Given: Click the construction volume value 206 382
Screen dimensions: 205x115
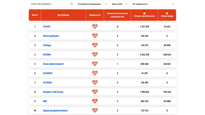Looking at the screenshot, I should click(x=144, y=64).
